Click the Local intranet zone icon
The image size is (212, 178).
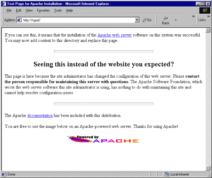pyautogui.click(x=167, y=174)
